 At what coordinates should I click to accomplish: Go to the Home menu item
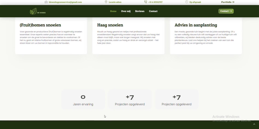tap(113, 11)
